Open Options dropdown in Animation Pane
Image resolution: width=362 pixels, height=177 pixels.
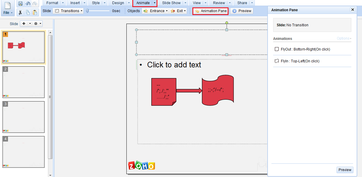coord(344,39)
